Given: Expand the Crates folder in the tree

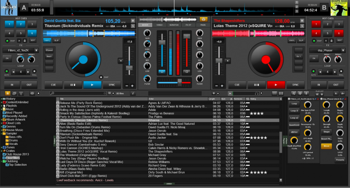Looking at the screenshot, I should click(2, 150).
